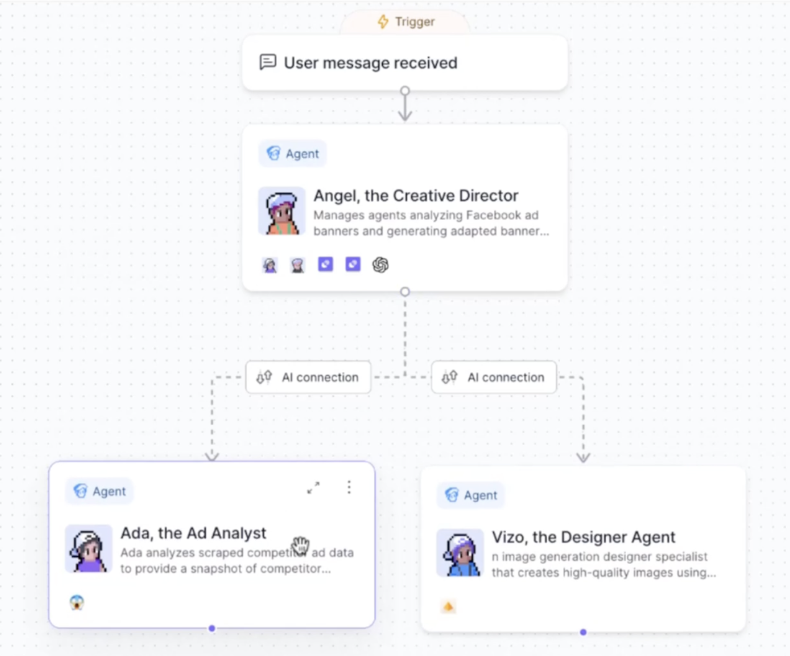Click the connector dot below Vizo's card

pyautogui.click(x=583, y=632)
